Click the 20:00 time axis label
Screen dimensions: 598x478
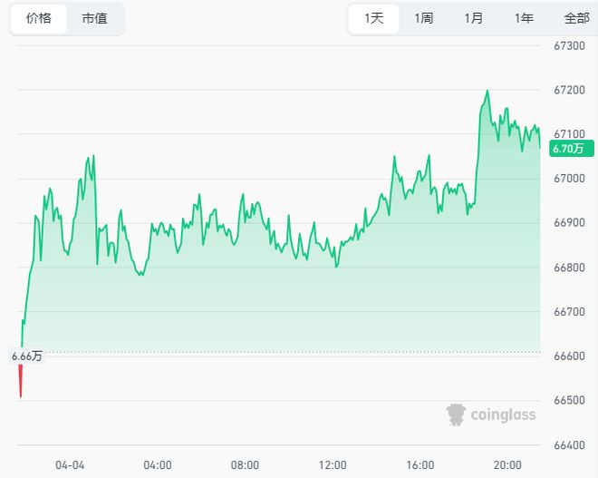pyautogui.click(x=507, y=464)
